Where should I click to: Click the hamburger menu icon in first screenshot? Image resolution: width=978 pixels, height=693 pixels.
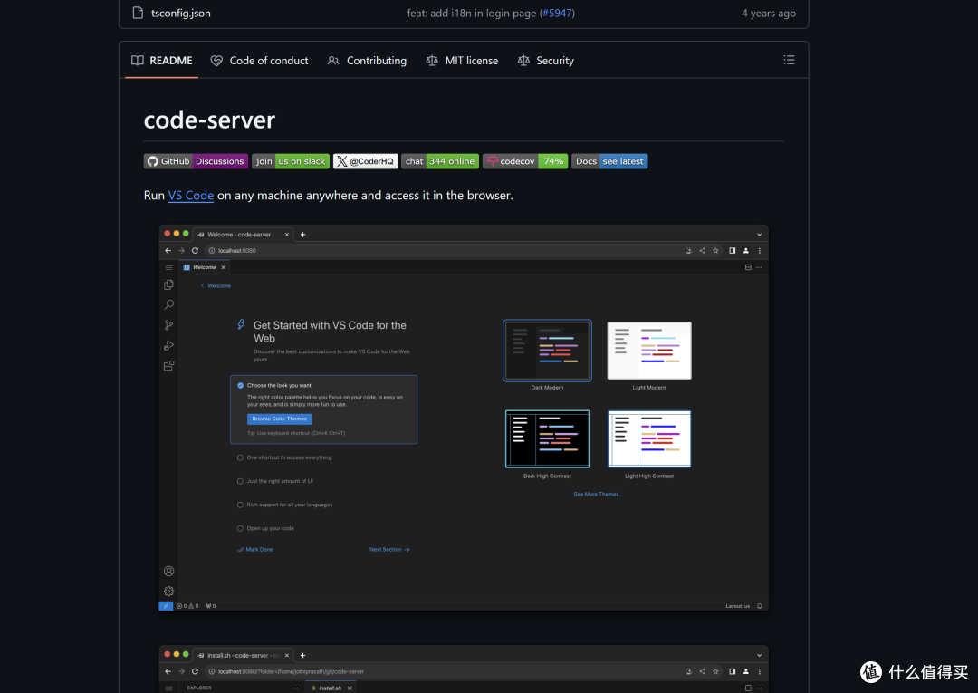click(169, 267)
